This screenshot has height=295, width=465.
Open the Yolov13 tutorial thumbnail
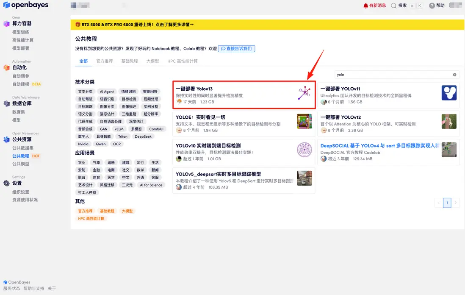click(x=304, y=93)
